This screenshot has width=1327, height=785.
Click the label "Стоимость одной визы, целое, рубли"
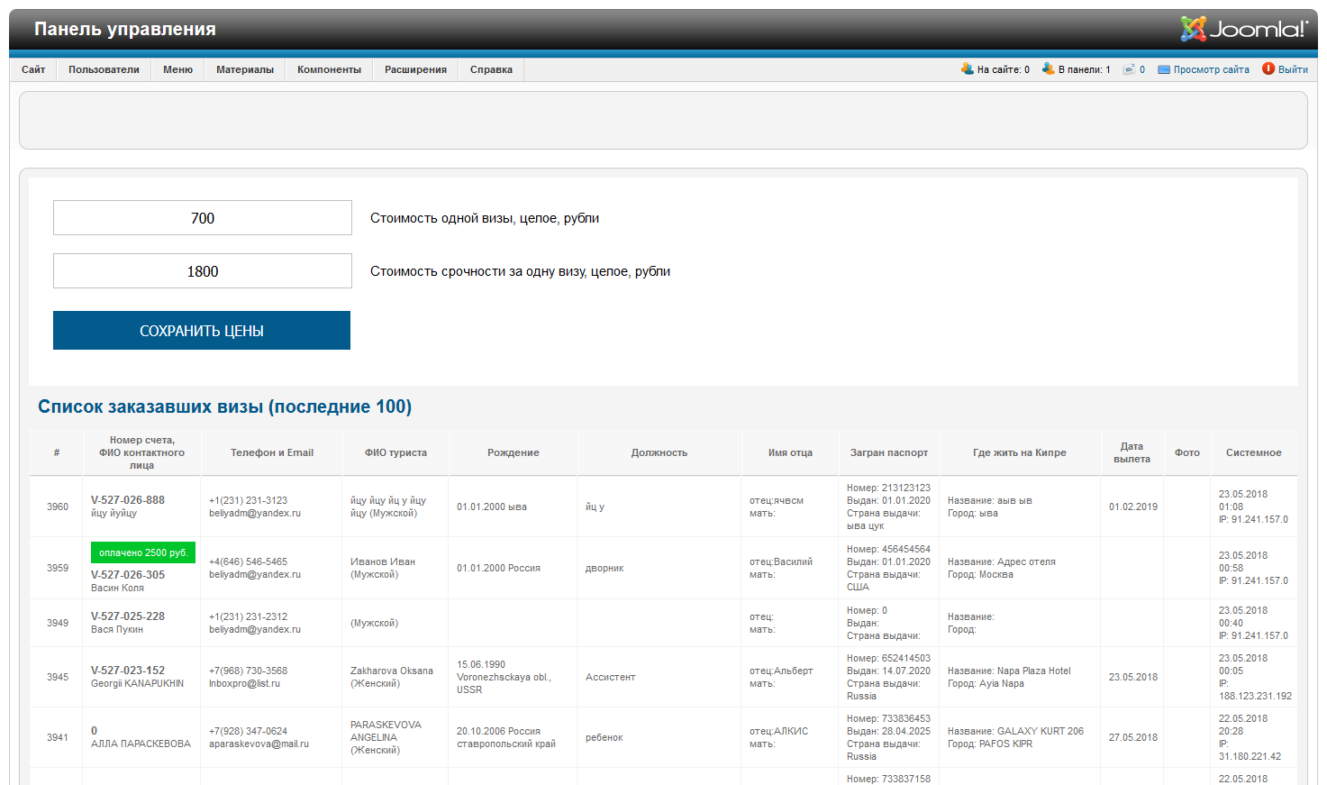tap(485, 218)
